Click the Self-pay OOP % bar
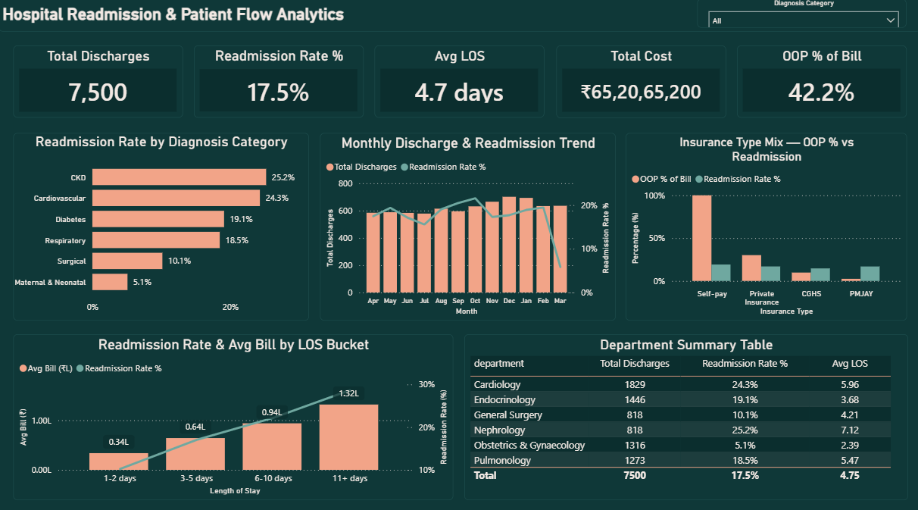This screenshot has width=918, height=510. coord(701,238)
